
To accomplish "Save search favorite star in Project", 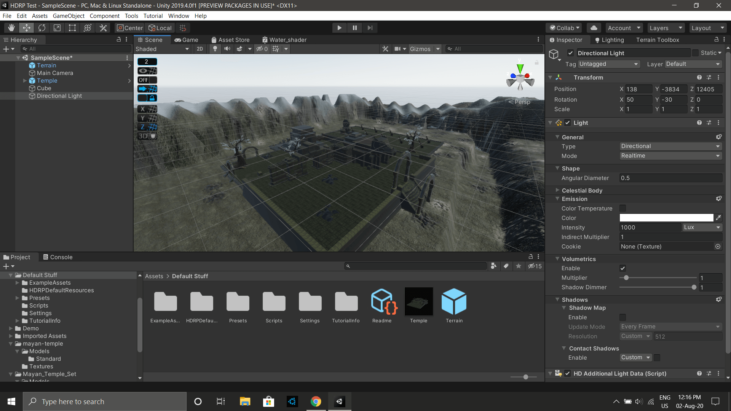I will click(x=519, y=266).
